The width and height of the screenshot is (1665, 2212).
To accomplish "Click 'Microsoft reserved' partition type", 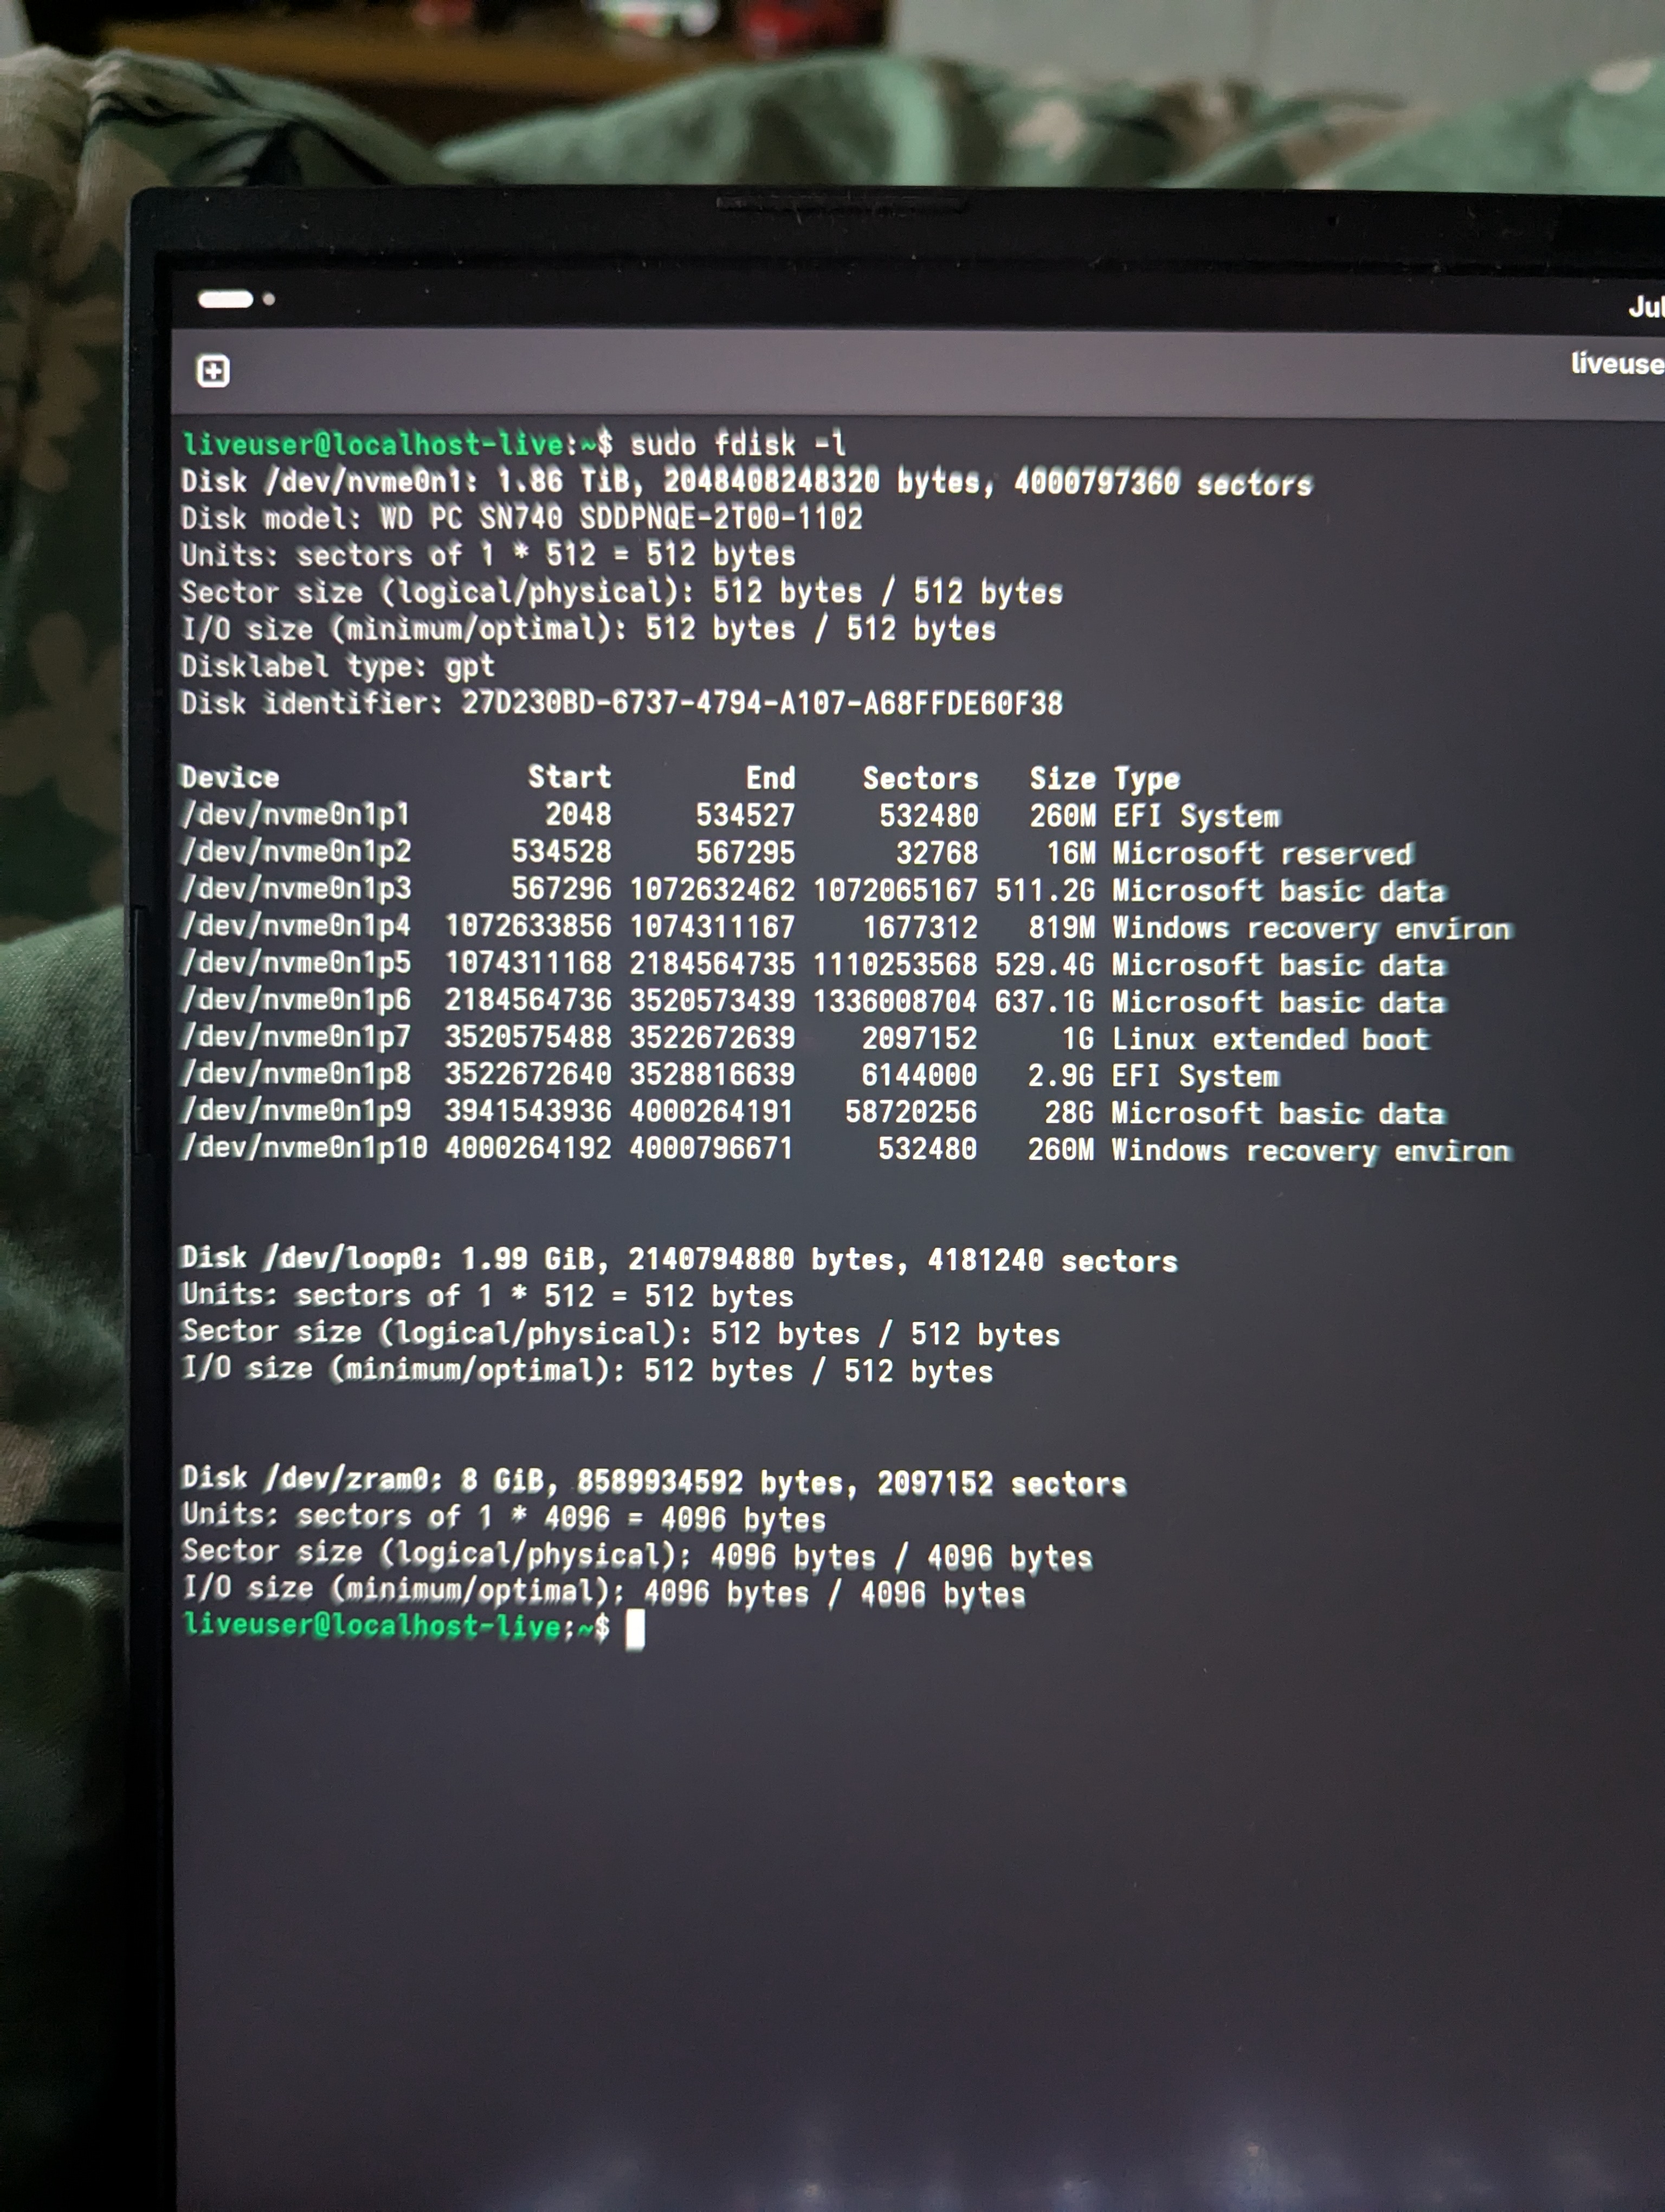I will tap(1262, 853).
